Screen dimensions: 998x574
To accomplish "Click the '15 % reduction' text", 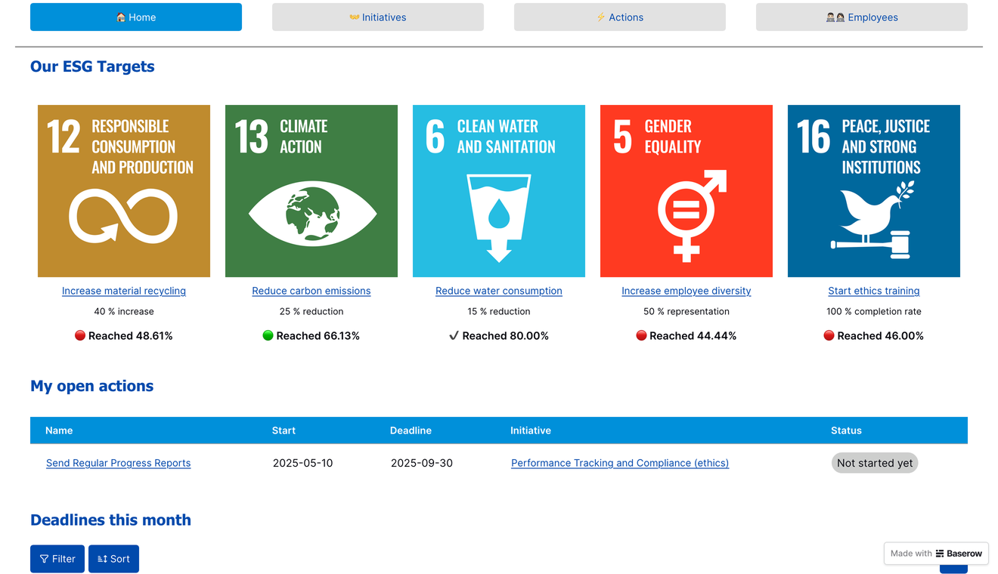I will click(x=499, y=311).
